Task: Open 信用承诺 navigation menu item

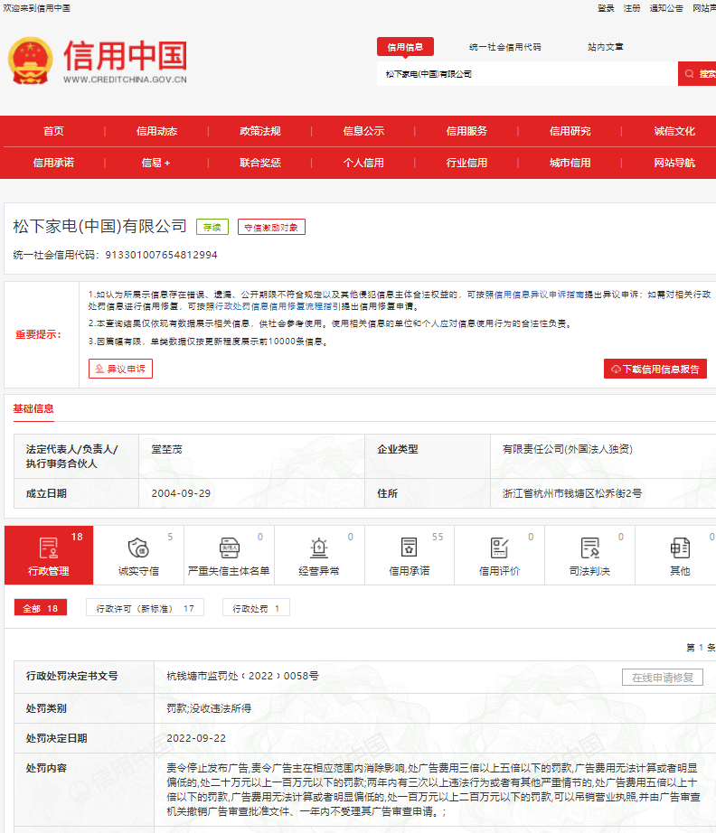Action: 53,163
